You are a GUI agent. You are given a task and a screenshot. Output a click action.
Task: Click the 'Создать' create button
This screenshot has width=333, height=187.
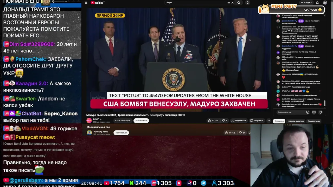pyautogui.click(x=306, y=3)
